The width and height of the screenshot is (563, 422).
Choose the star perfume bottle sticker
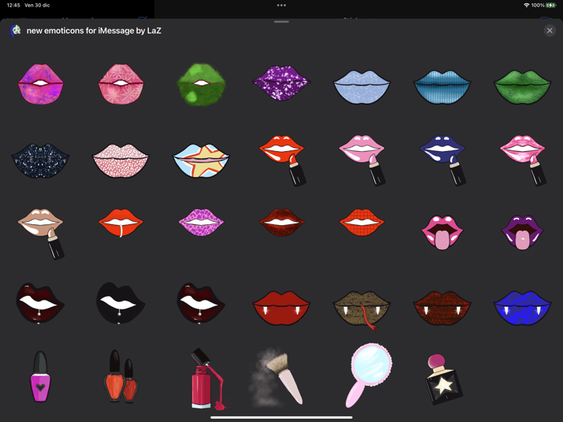point(444,379)
